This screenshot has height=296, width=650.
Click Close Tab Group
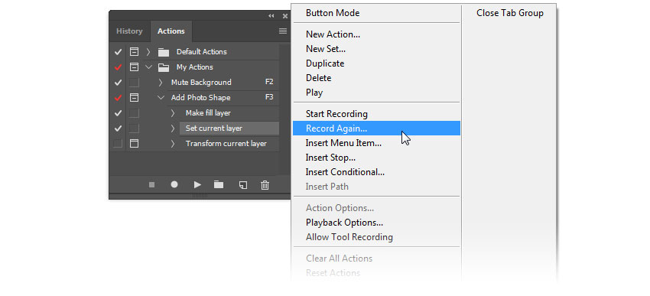509,13
